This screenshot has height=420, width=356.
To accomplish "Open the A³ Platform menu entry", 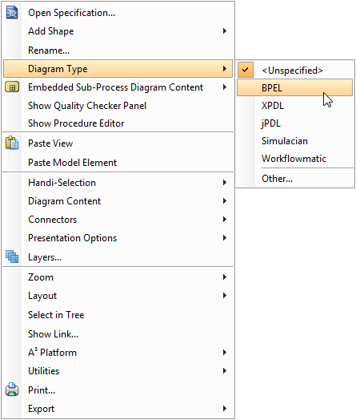I will click(118, 352).
